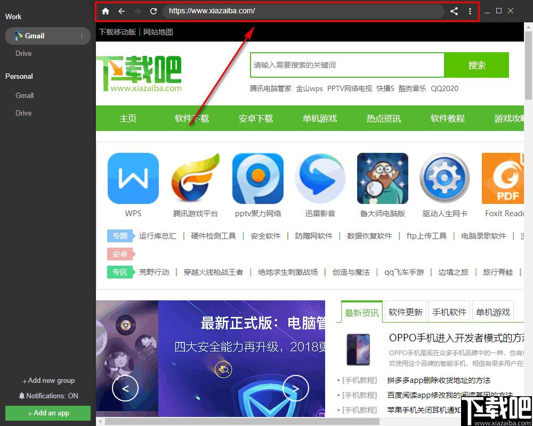Screen dimensions: 533x426
Task: Click the 迅雷影音 app icon
Action: click(320, 178)
